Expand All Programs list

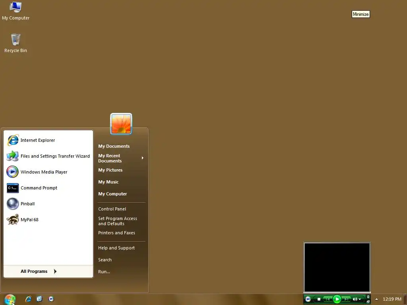48,271
